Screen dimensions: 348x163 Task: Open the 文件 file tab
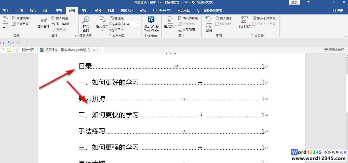click(x=6, y=10)
